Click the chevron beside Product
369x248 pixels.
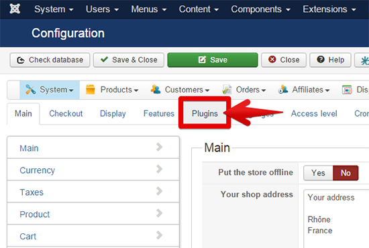point(159,213)
